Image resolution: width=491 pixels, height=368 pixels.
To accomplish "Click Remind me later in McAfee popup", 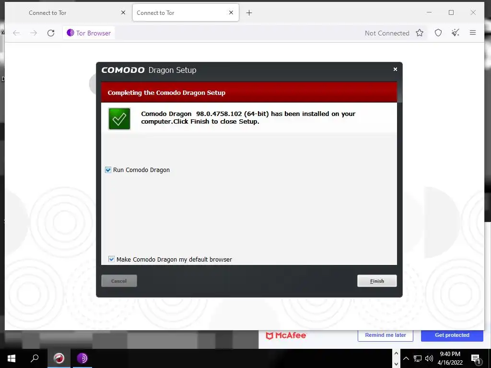I will [386, 335].
